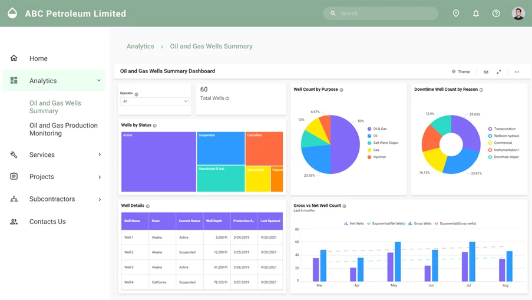Click the Theme button
The width and height of the screenshot is (532, 300).
pos(461,72)
